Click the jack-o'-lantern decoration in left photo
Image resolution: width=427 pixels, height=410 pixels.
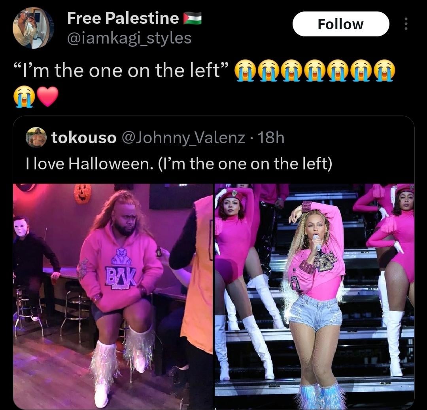click(82, 193)
